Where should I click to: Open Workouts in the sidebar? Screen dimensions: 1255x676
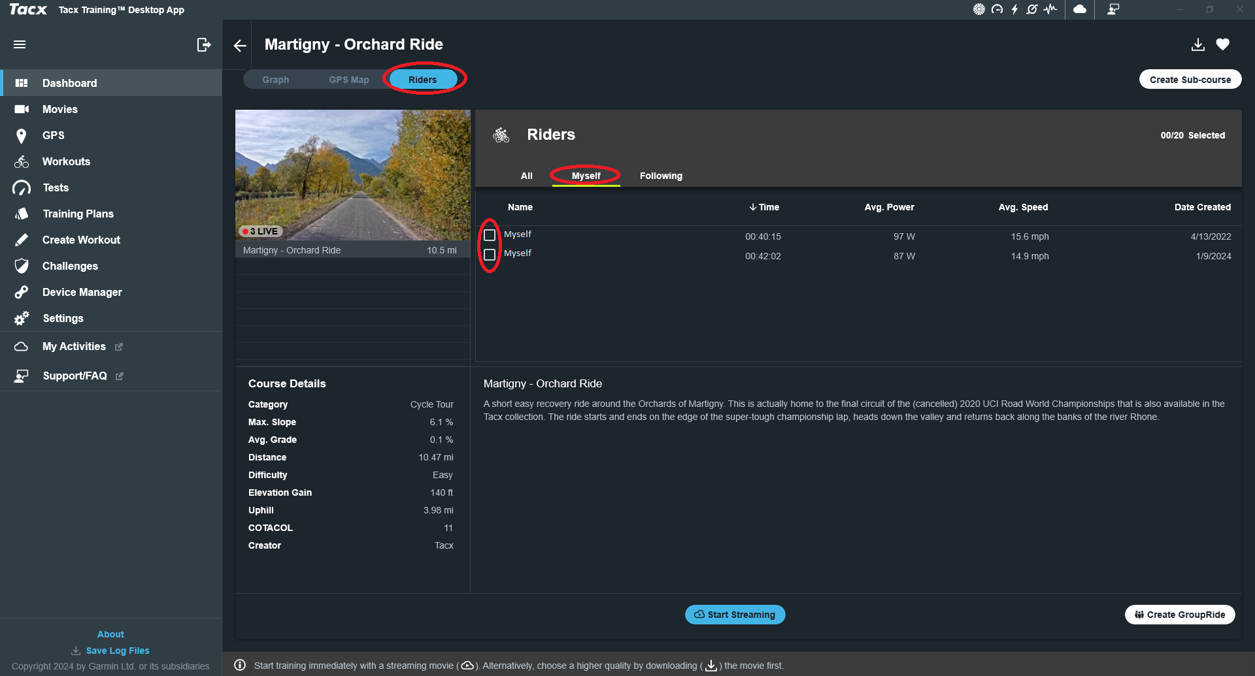111,161
